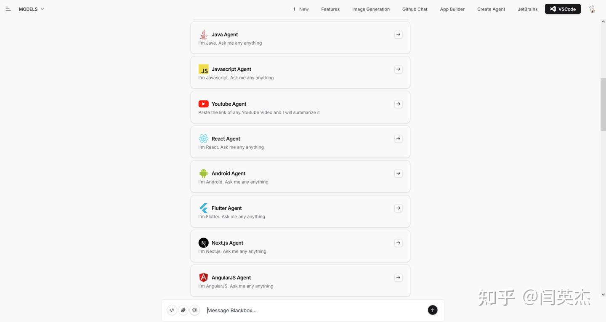Image resolution: width=606 pixels, height=322 pixels.
Task: Launch Next.js Agent via its arrow
Action: [x=398, y=243]
